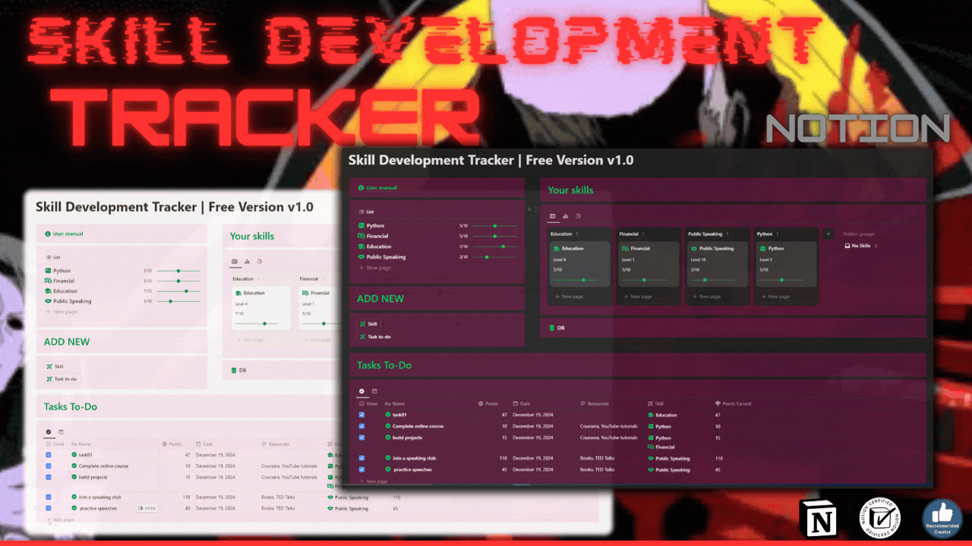Add New page under Python column, dark board

point(775,297)
